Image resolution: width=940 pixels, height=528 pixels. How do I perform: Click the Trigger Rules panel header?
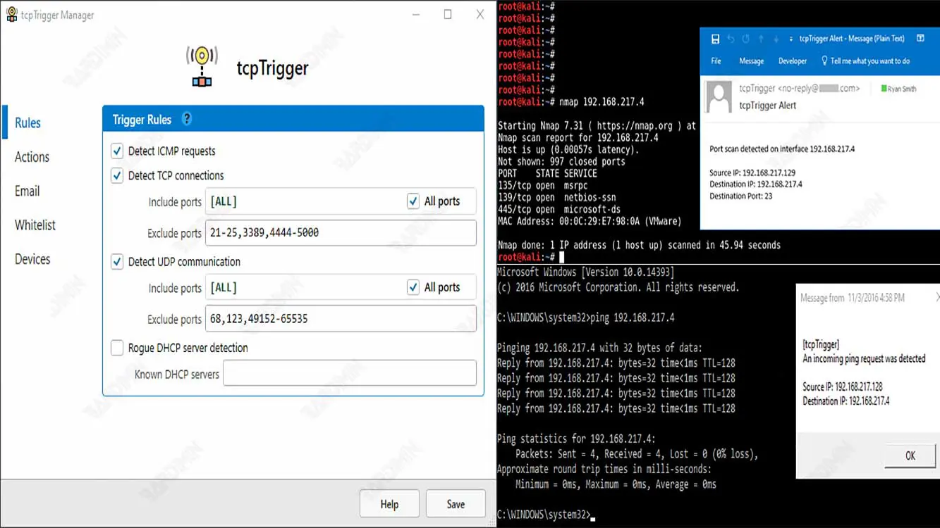click(293, 119)
